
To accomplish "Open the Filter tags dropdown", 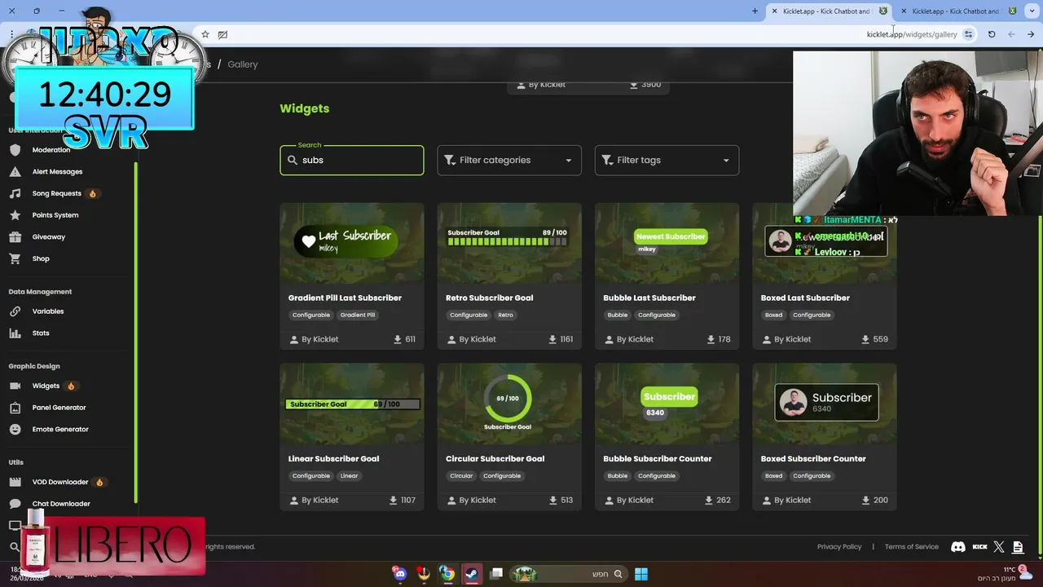I will [x=667, y=161].
